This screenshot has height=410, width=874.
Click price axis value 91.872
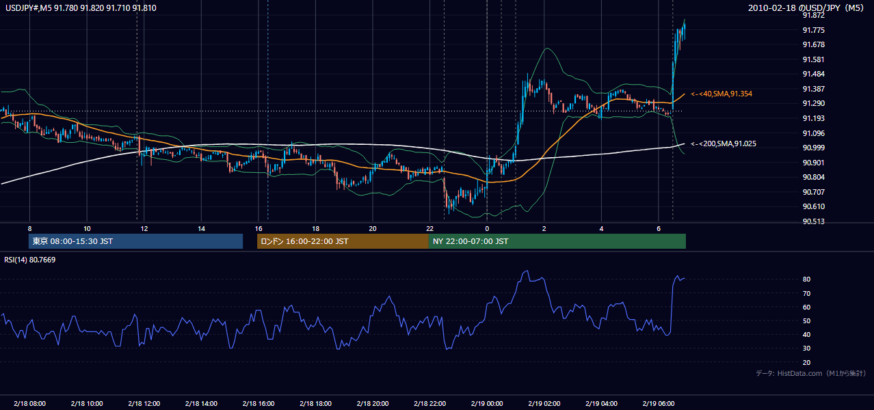814,15
